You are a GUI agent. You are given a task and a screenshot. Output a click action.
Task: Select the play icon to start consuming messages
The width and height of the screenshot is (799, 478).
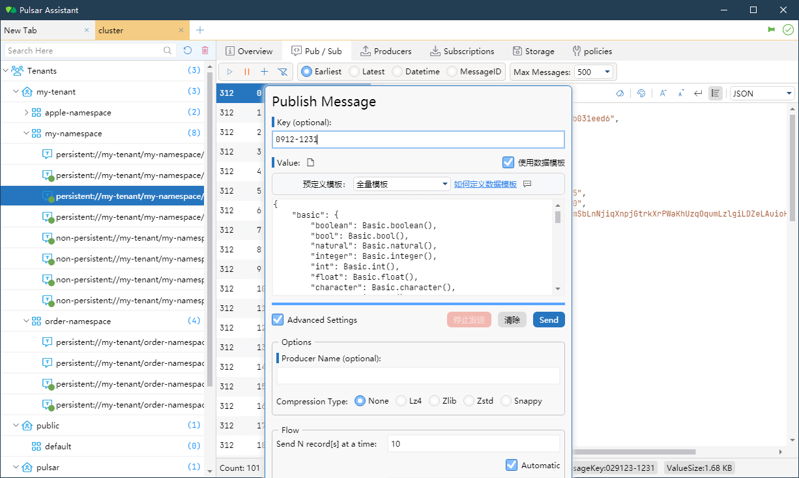229,72
